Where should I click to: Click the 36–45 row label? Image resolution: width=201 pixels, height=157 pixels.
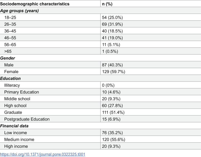click(10, 31)
